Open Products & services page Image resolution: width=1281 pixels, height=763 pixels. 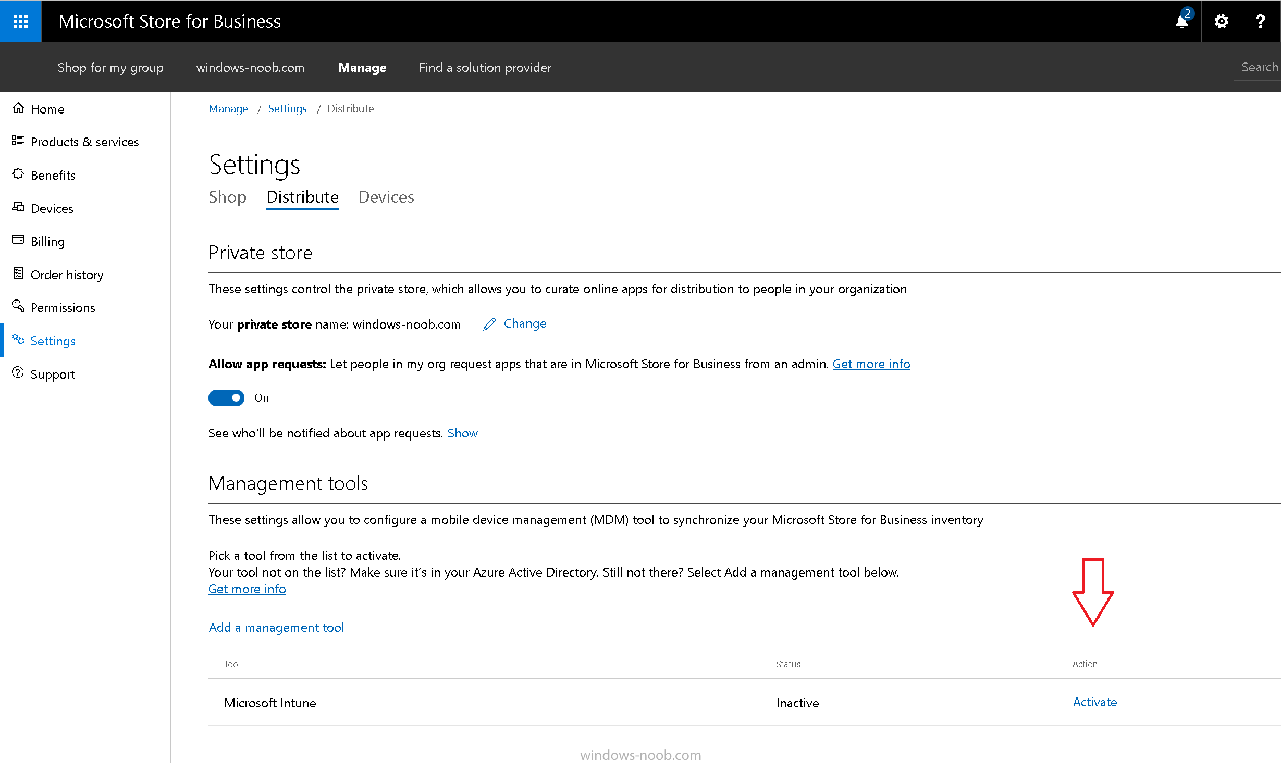coord(85,142)
